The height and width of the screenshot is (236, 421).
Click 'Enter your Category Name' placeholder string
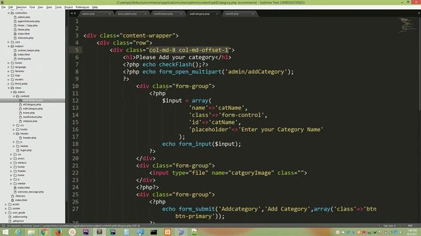coord(281,130)
